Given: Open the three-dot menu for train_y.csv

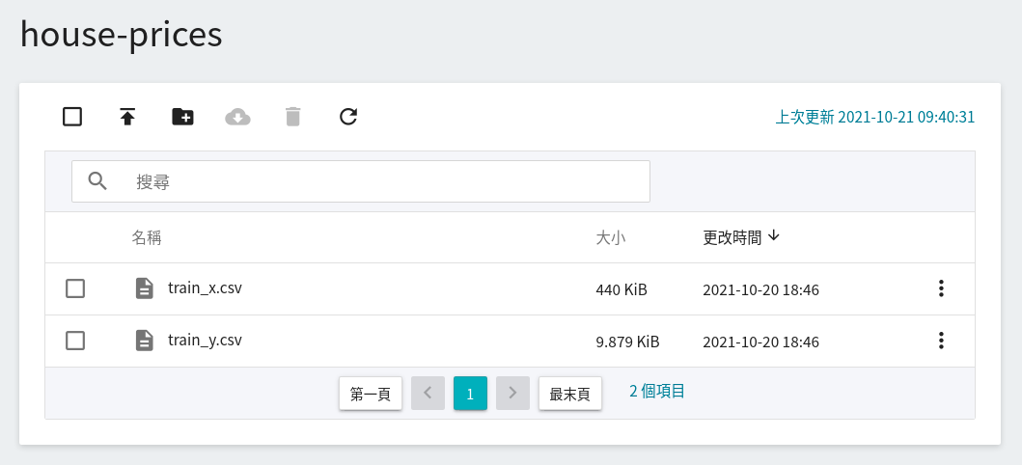Looking at the screenshot, I should tap(941, 341).
